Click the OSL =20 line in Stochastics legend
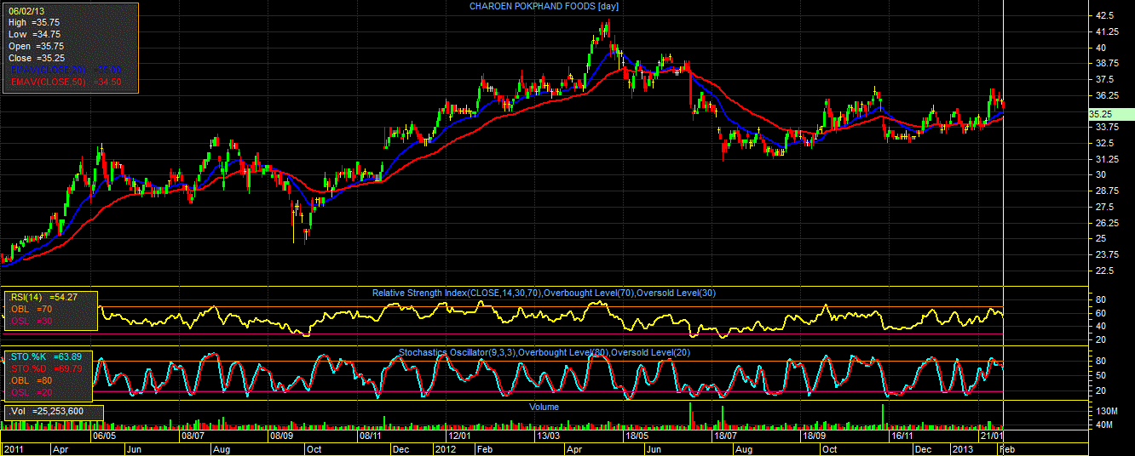Screen dimensions: 1135x456 [x=31, y=392]
